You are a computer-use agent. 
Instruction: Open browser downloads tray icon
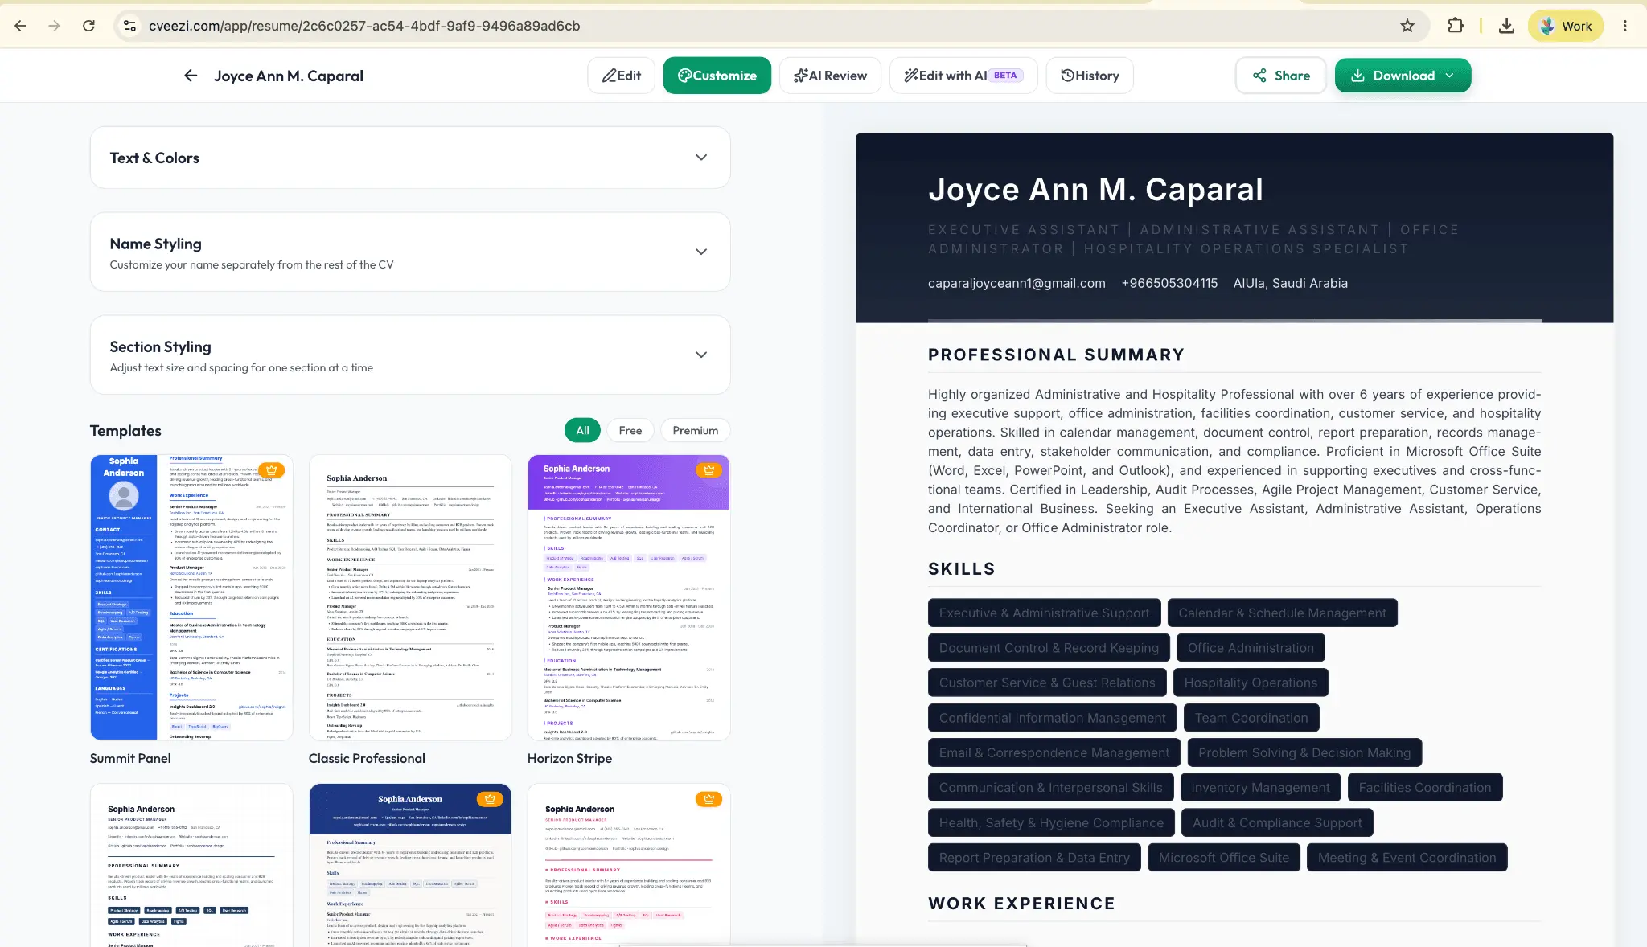(1506, 26)
